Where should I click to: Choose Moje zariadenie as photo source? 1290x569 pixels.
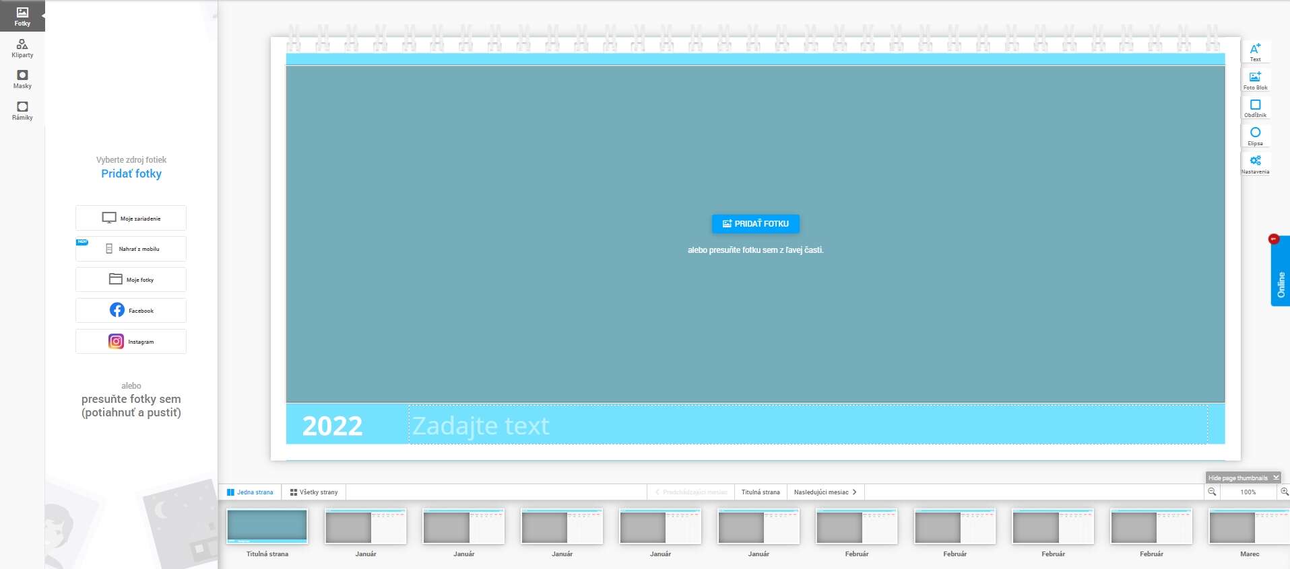pyautogui.click(x=131, y=218)
